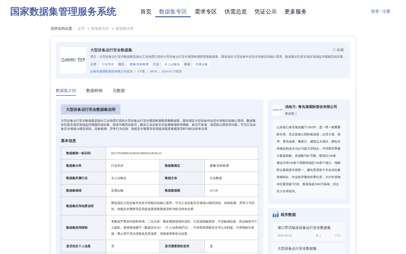This screenshot has width=406, height=254.
Task: Click identifier value 691370200081422810C00004324S3EA5
Action: click(136, 153)
